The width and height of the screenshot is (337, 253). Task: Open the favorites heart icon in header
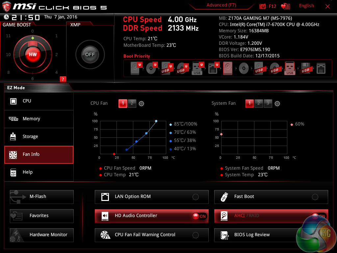[x=285, y=6]
